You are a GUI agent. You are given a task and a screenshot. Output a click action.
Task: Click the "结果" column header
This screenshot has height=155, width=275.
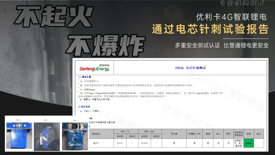click(x=249, y=134)
